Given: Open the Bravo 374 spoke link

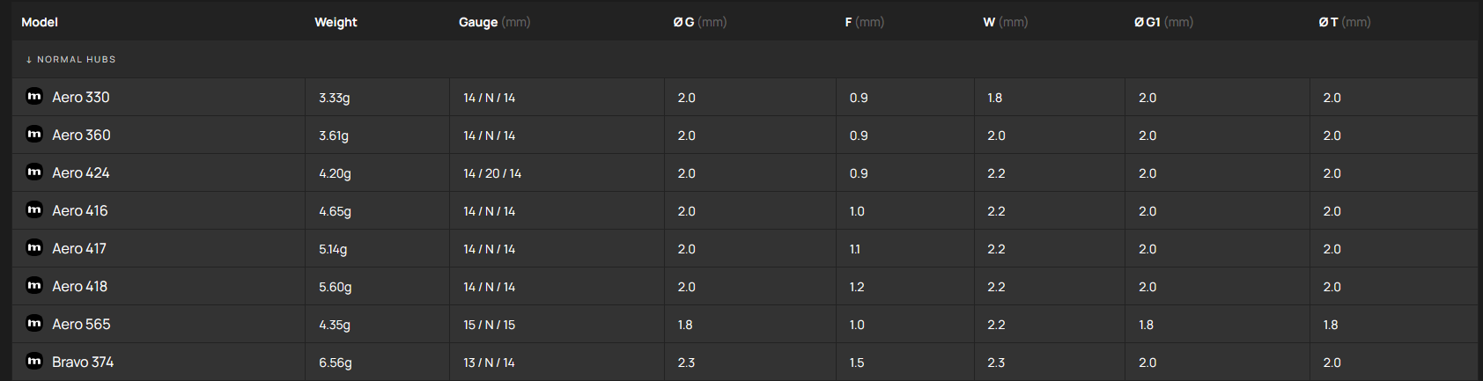Looking at the screenshot, I should tap(83, 363).
